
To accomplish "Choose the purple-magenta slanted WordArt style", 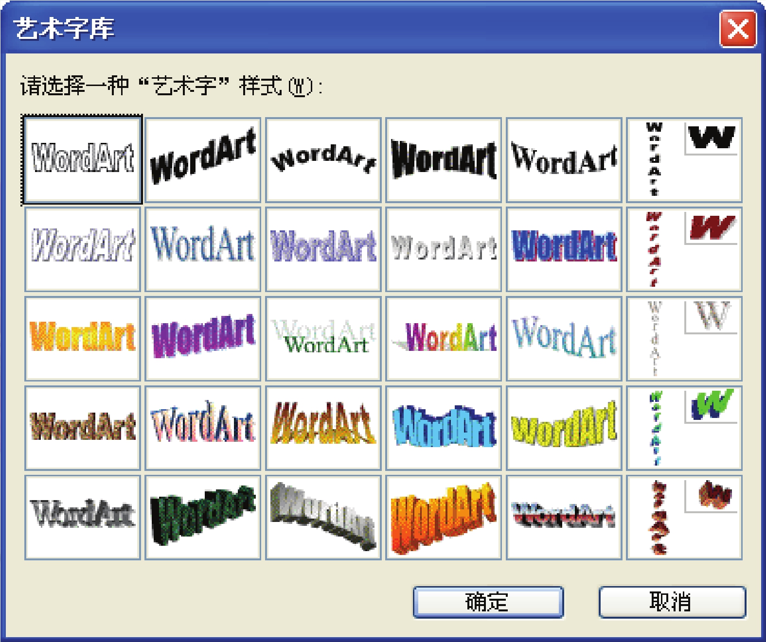I will pos(203,339).
